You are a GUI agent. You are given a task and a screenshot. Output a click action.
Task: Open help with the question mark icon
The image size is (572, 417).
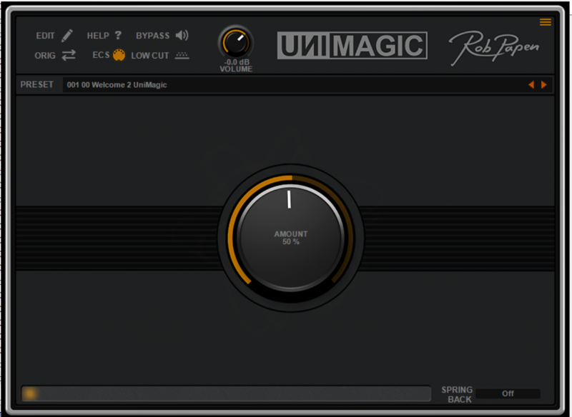[x=118, y=35]
